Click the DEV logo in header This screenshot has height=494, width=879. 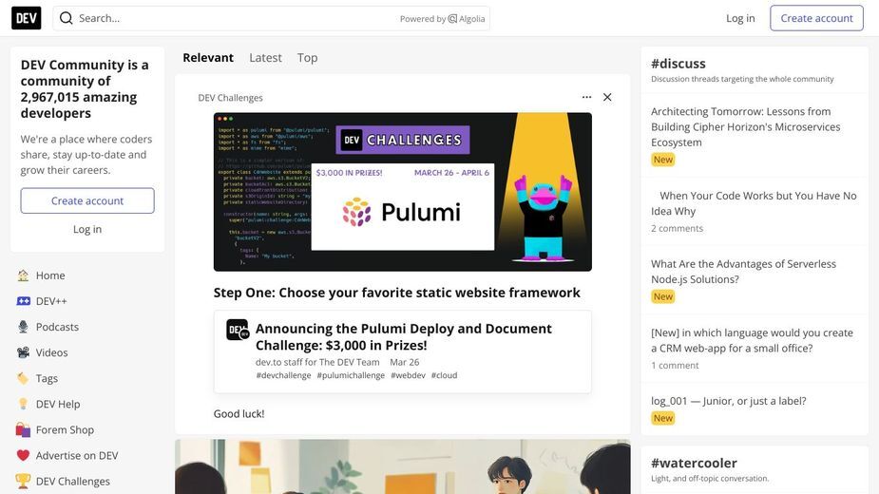tap(27, 18)
